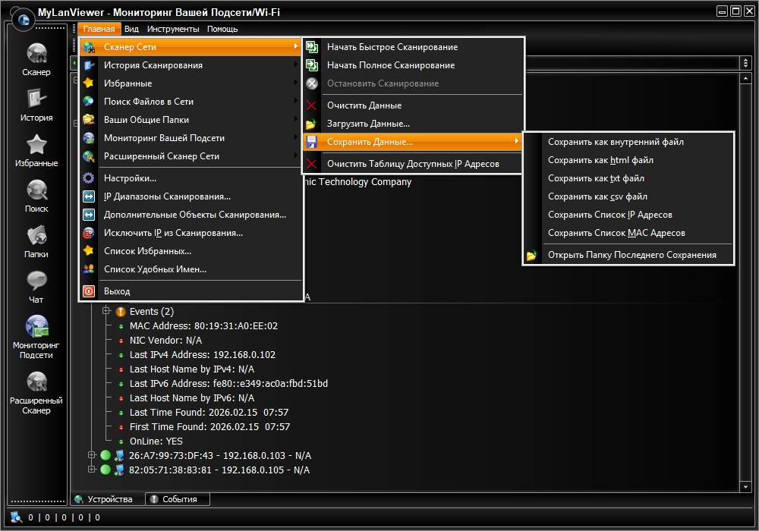
Task: Select the Last Host Name by IPv4 row
Action: click(x=192, y=369)
